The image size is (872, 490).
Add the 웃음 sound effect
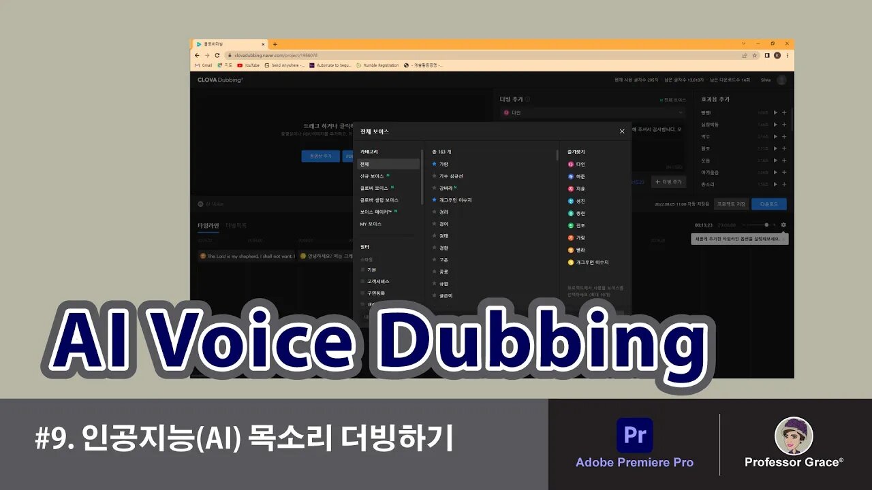click(x=784, y=161)
